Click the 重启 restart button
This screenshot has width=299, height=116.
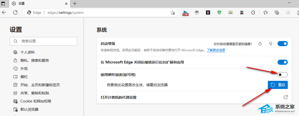pyautogui.click(x=278, y=85)
